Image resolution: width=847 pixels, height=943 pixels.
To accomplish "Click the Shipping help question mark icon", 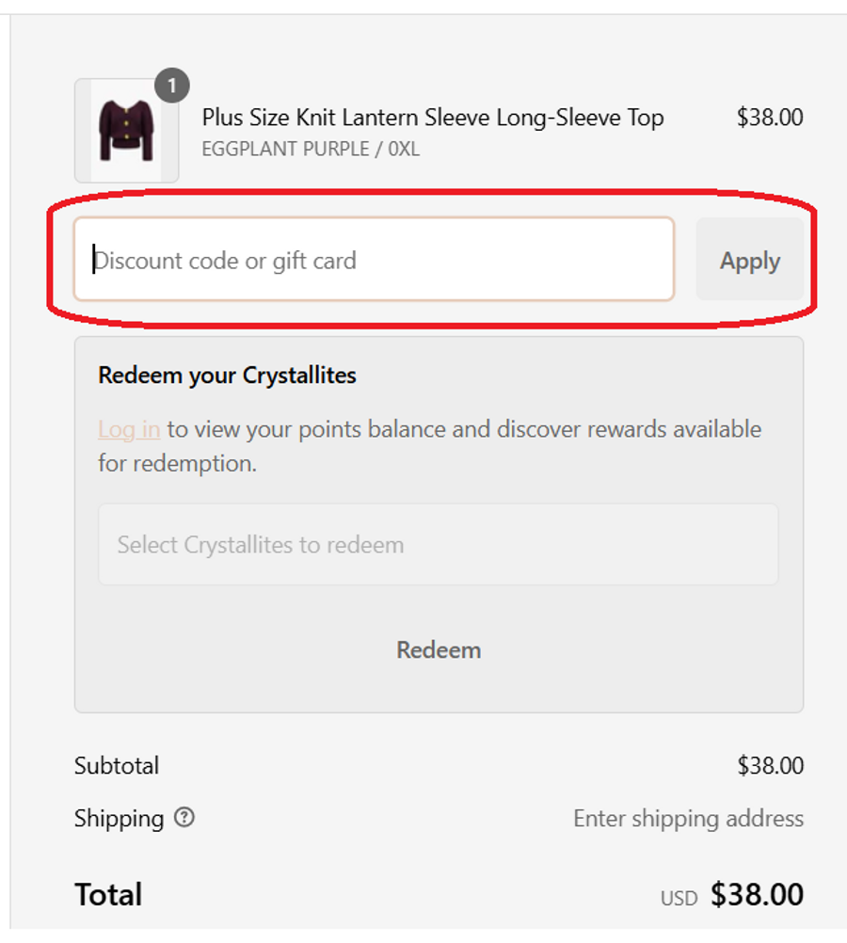I will [x=184, y=818].
